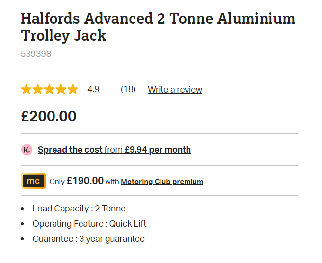Open the Motoring Club premium link
This screenshot has height=263, width=322.
click(x=162, y=182)
